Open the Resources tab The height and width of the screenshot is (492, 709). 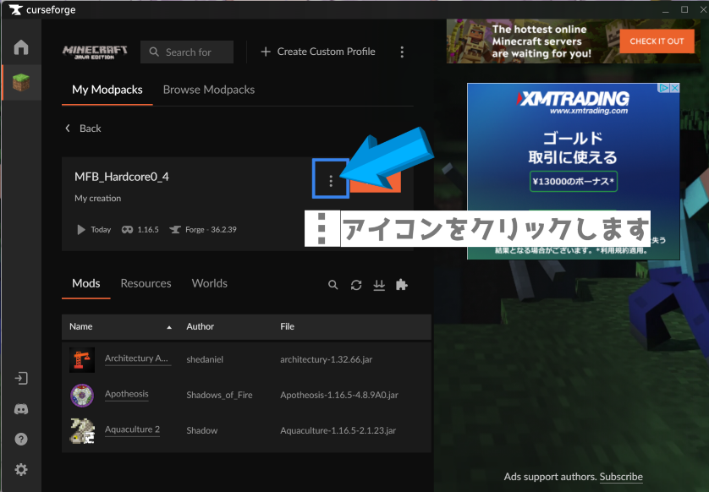click(146, 283)
